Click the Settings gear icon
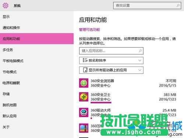 (6, 6)
